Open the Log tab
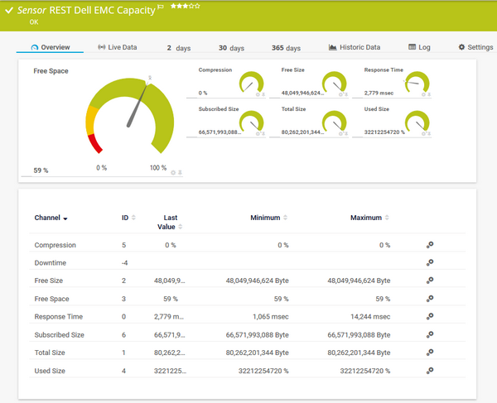Image resolution: width=497 pixels, height=403 pixels. (419, 48)
